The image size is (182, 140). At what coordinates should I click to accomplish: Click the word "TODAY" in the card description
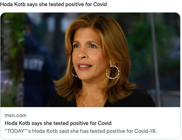tap(16, 131)
